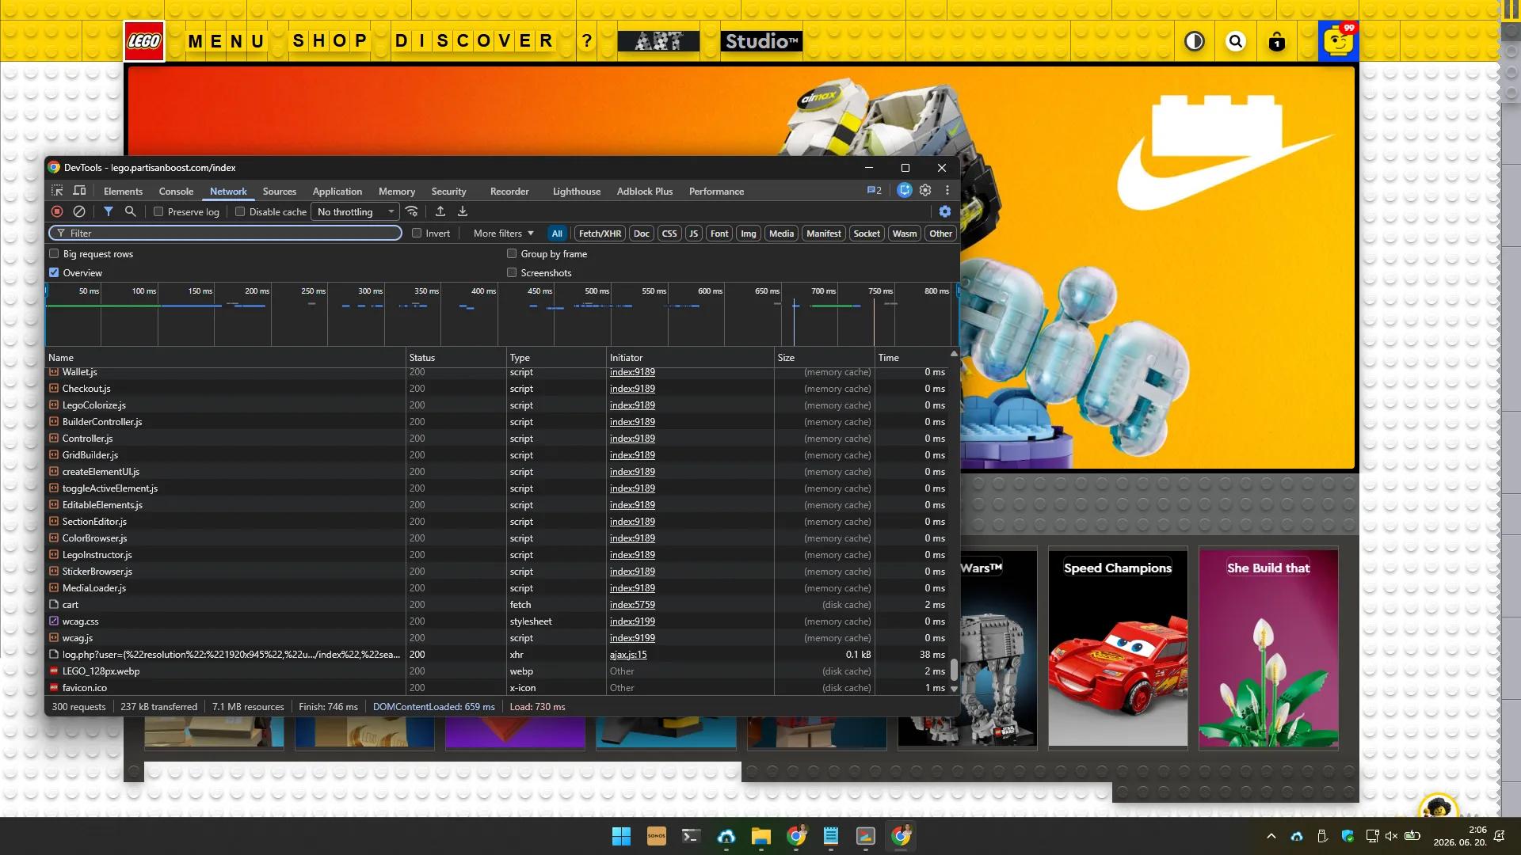1521x855 pixels.
Task: Open the shopping bag icon
Action: click(x=1277, y=41)
